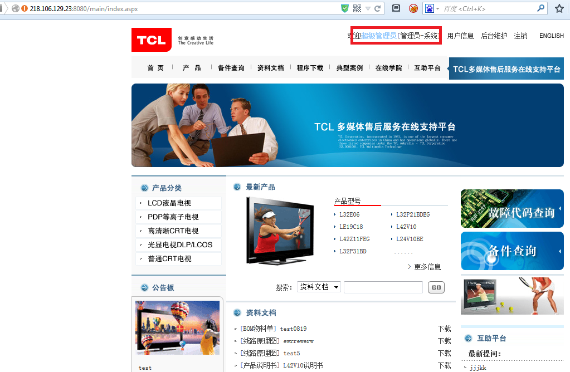Open product model L42Z11FEG

click(354, 239)
